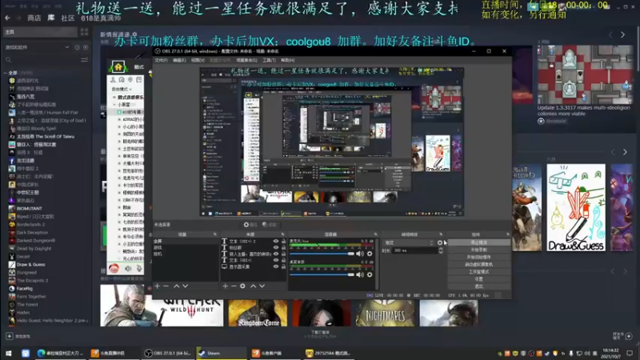Viewport: 640px width, 360px height.
Task: Toggle lock for display capture source
Action: 284,266
